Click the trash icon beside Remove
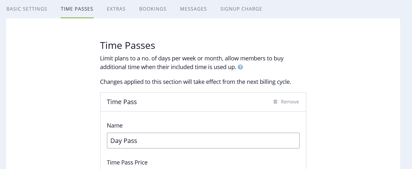This screenshot has height=169, width=412. coord(275,102)
